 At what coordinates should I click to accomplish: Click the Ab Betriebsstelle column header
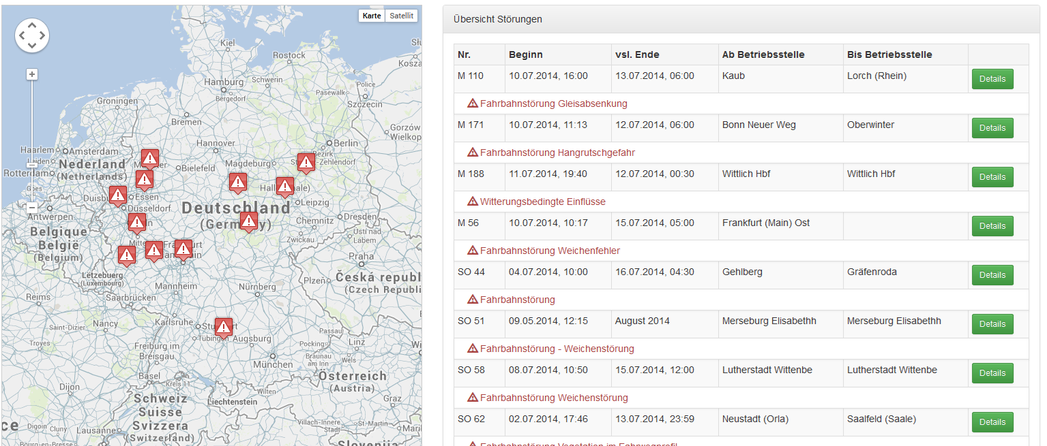[780, 54]
